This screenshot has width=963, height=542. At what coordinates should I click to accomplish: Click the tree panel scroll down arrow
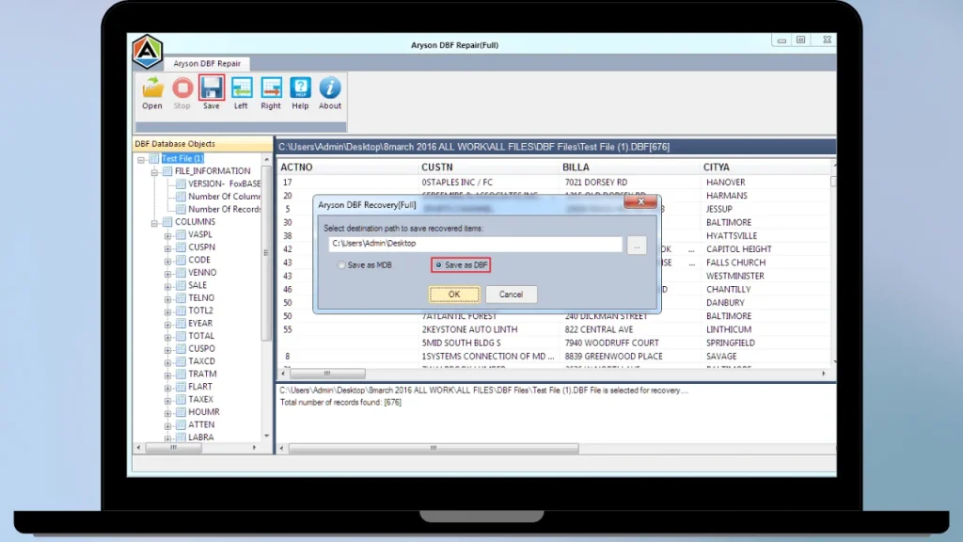click(x=266, y=436)
